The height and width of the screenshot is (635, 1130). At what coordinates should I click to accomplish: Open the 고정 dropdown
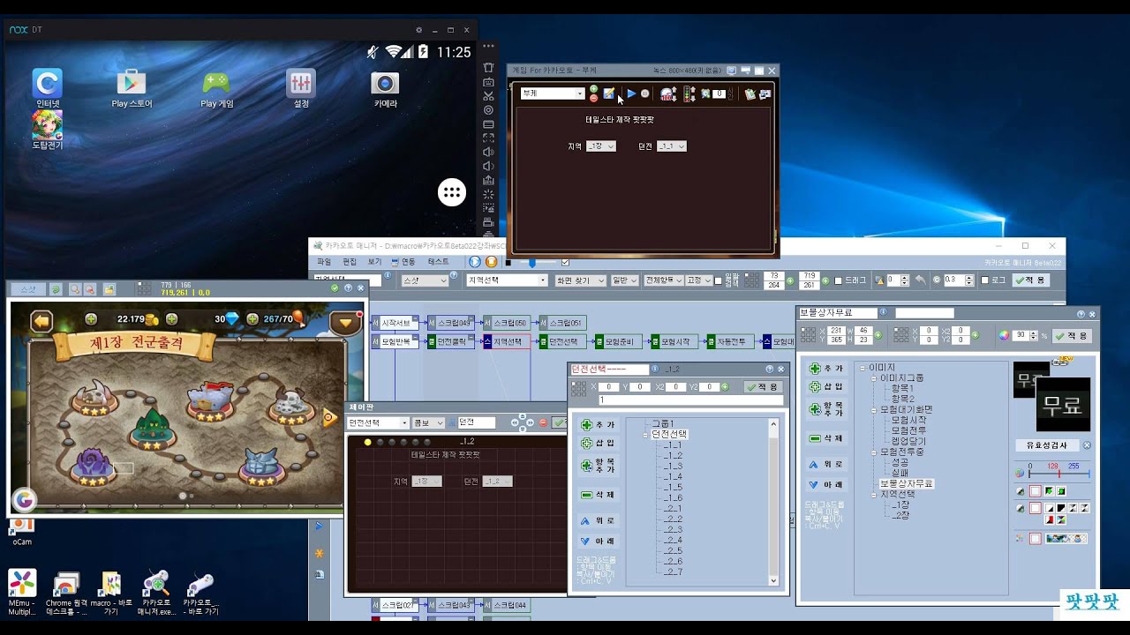(698, 280)
